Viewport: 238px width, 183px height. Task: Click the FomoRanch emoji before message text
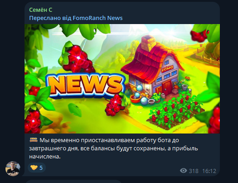tap(34, 140)
